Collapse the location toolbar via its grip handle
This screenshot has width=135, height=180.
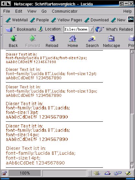[2, 29]
